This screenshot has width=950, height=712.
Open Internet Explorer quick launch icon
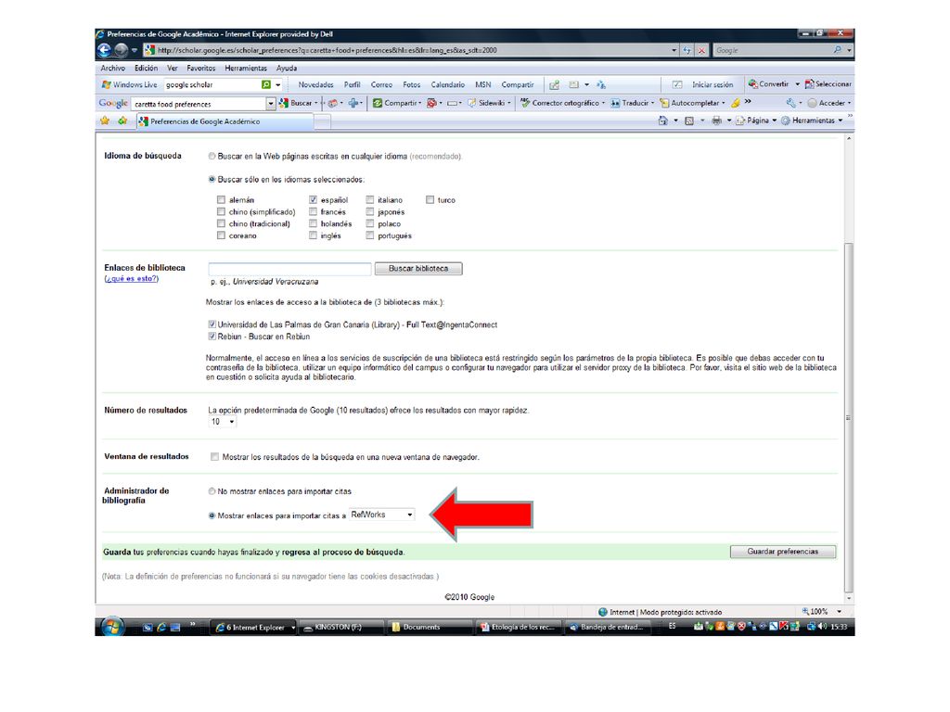[161, 628]
